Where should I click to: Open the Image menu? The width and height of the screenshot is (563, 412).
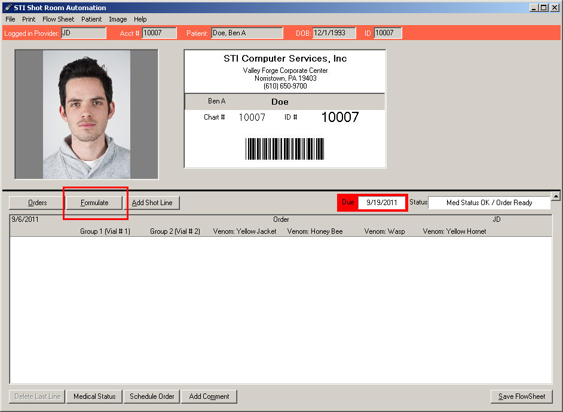118,19
